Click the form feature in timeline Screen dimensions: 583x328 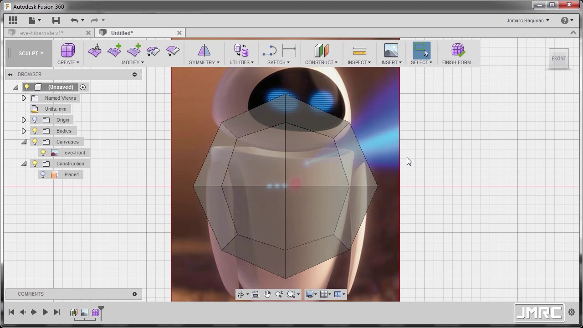[96, 313]
